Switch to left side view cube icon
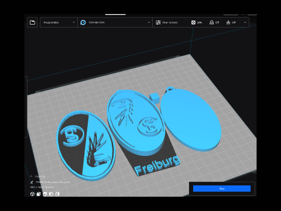The image size is (281, 211). (x=51, y=194)
